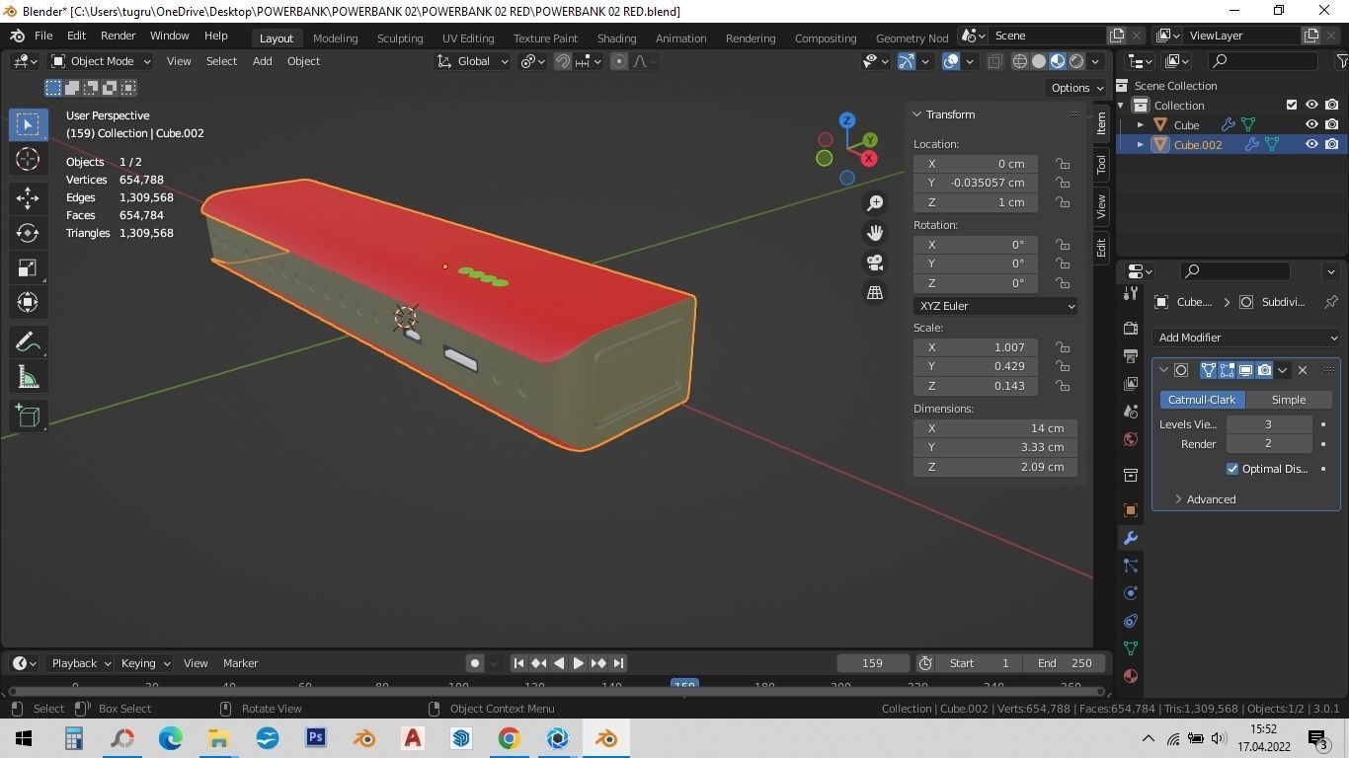Pin the properties editor context

1330,302
